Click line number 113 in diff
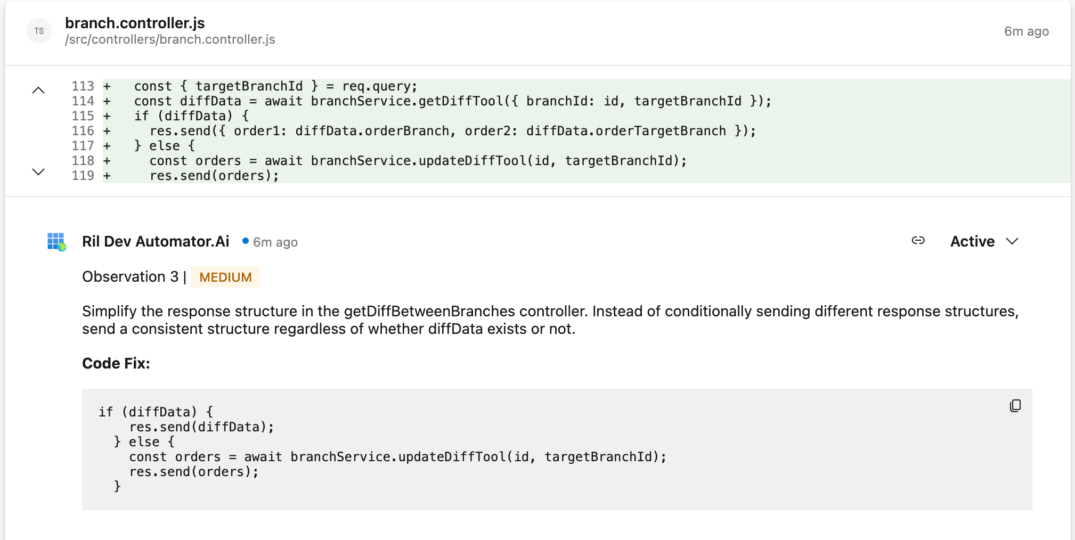This screenshot has width=1075, height=540. [x=83, y=86]
